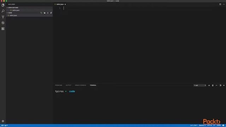Screen dimensions: 226x127
Task: Click the UTF-8 encoding status item
Action: coord(209,126)
